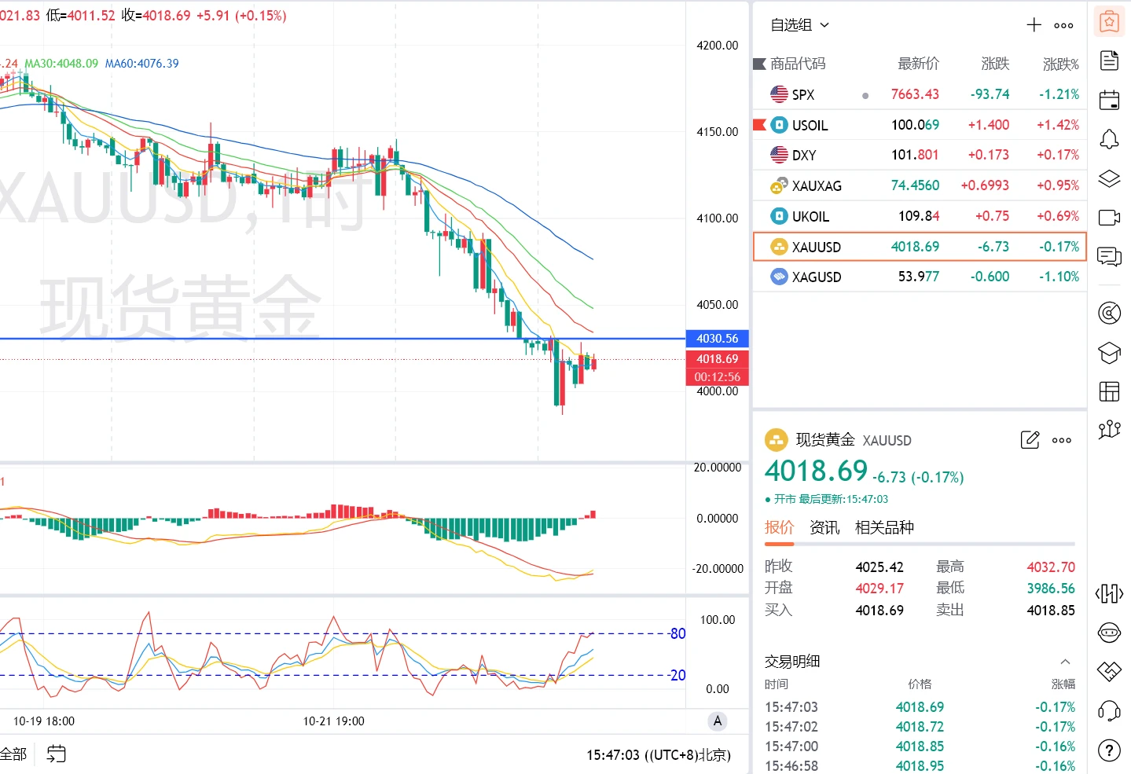Click the robot face sidebar icon
Image resolution: width=1131 pixels, height=774 pixels.
pos(1109,632)
